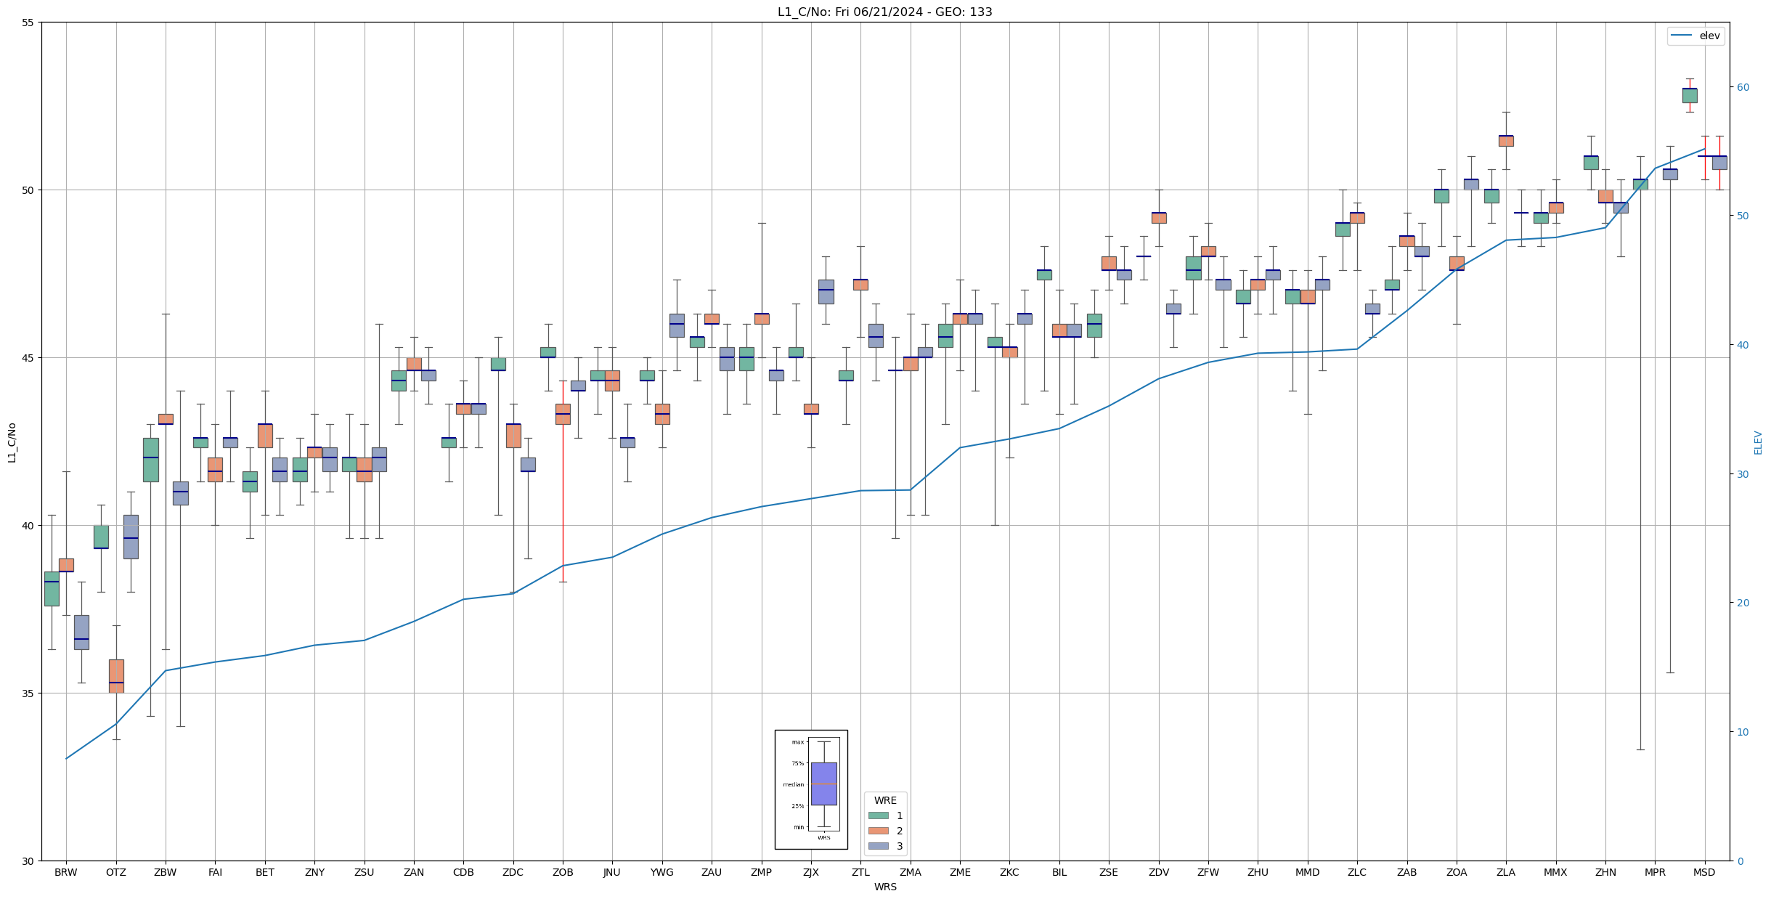Viewport: 1771px width, 899px height.
Task: Click the ZLC x-axis label
Action: click(1357, 872)
